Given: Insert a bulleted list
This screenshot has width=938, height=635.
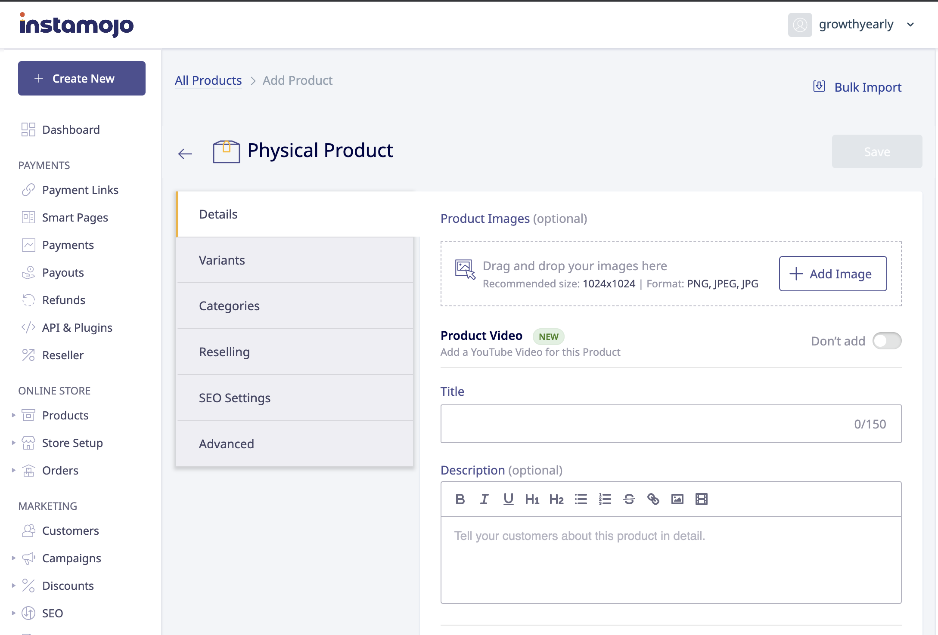Looking at the screenshot, I should pyautogui.click(x=581, y=499).
